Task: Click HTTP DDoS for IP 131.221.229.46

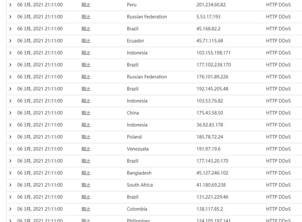Action: pyautogui.click(x=278, y=197)
